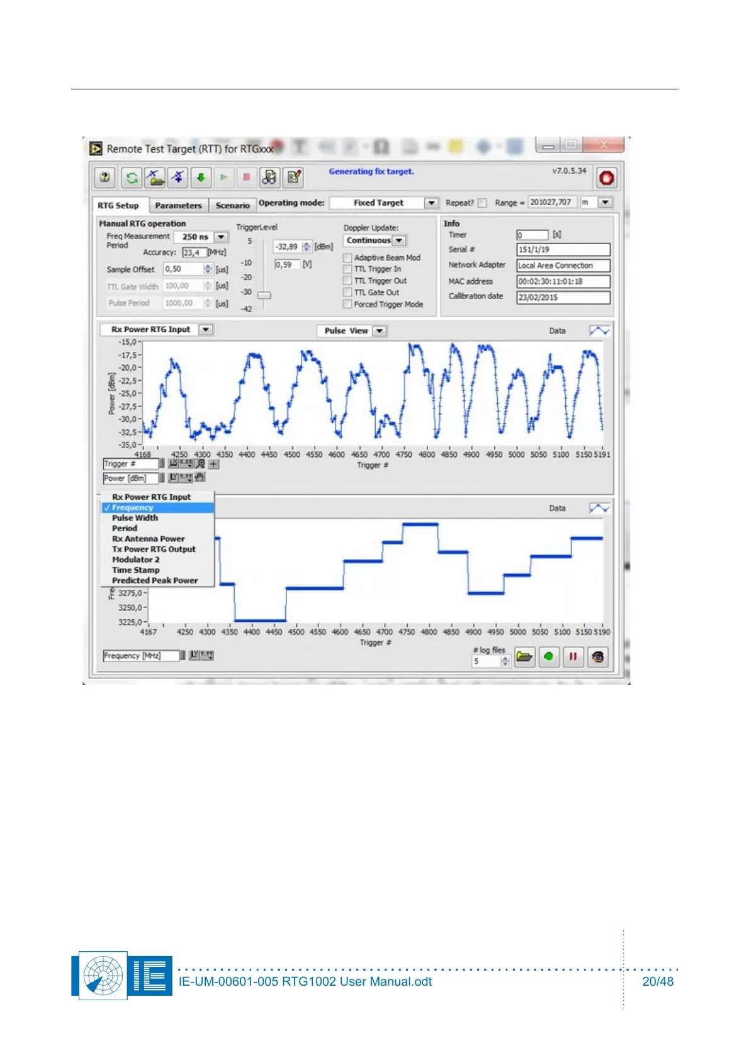Screen dimensions: 749x1060
Task: Select Frequency in the dropdown list
Action: point(158,507)
